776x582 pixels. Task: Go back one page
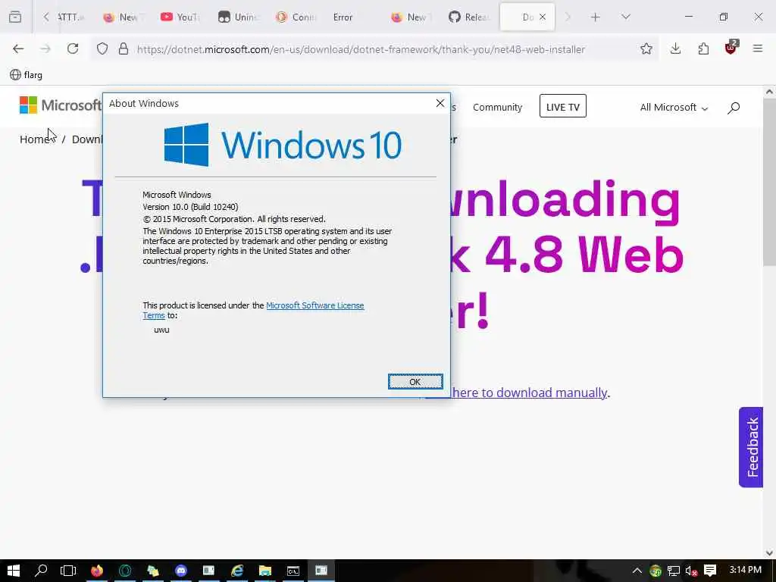pos(18,49)
